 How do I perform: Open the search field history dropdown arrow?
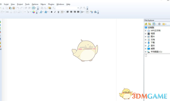78,8
